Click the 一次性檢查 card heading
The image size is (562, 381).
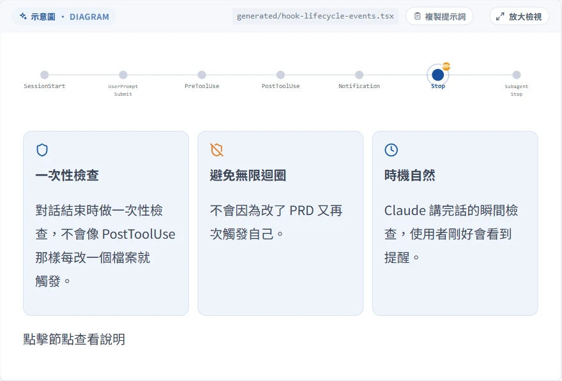[67, 176]
